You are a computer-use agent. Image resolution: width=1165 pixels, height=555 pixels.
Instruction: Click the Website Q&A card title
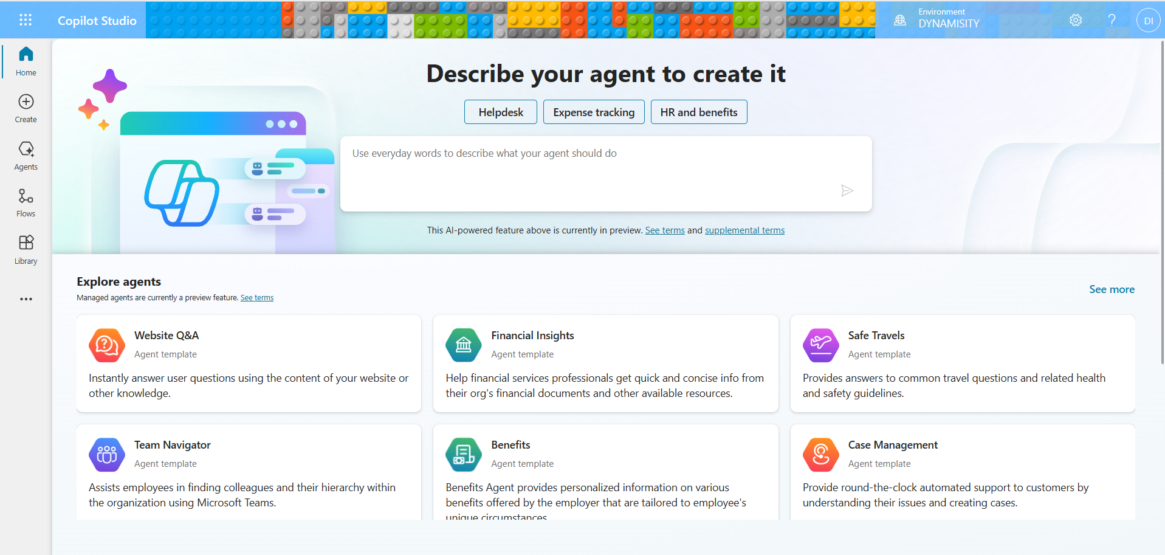(167, 336)
